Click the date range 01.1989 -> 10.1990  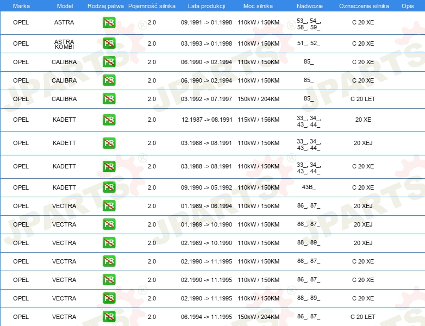pyautogui.click(x=207, y=224)
